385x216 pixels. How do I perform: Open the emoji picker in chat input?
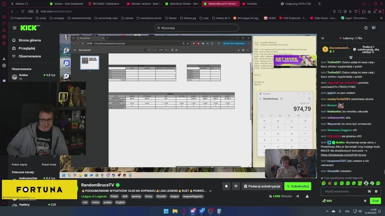pyautogui.click(x=376, y=191)
